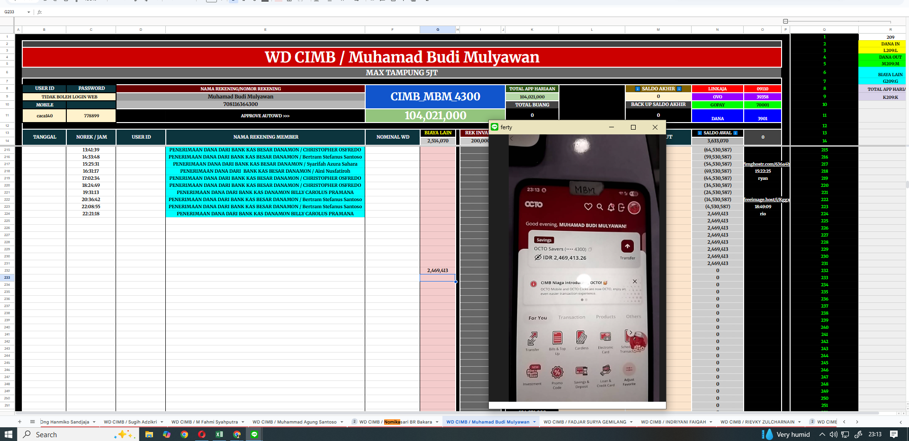This screenshot has height=441, width=909.
Task: Tap the Loan & Credit Card icon in photo
Action: (x=605, y=370)
